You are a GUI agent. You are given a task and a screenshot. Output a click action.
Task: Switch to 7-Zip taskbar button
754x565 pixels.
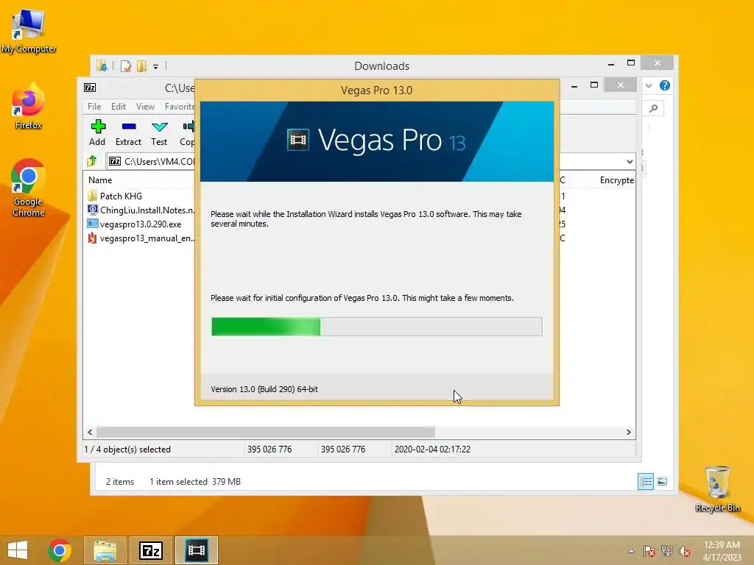[150, 550]
